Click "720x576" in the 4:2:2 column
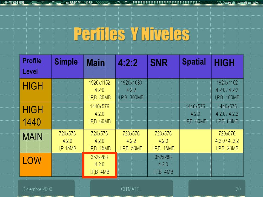 [131, 134]
